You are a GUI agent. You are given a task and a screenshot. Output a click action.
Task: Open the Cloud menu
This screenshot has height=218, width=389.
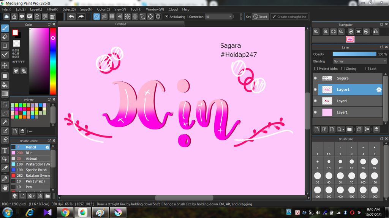173,9
